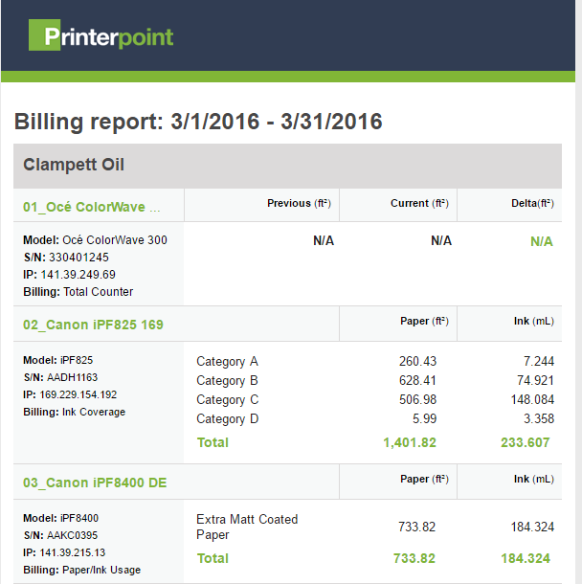Click the iPF825 total ink value 233.607
582x584 pixels.
tap(526, 442)
